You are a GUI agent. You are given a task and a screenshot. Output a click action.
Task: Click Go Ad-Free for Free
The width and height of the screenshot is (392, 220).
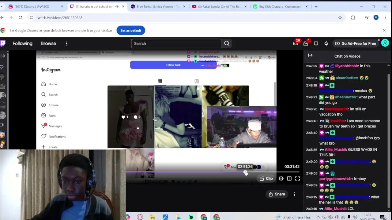pos(356,43)
